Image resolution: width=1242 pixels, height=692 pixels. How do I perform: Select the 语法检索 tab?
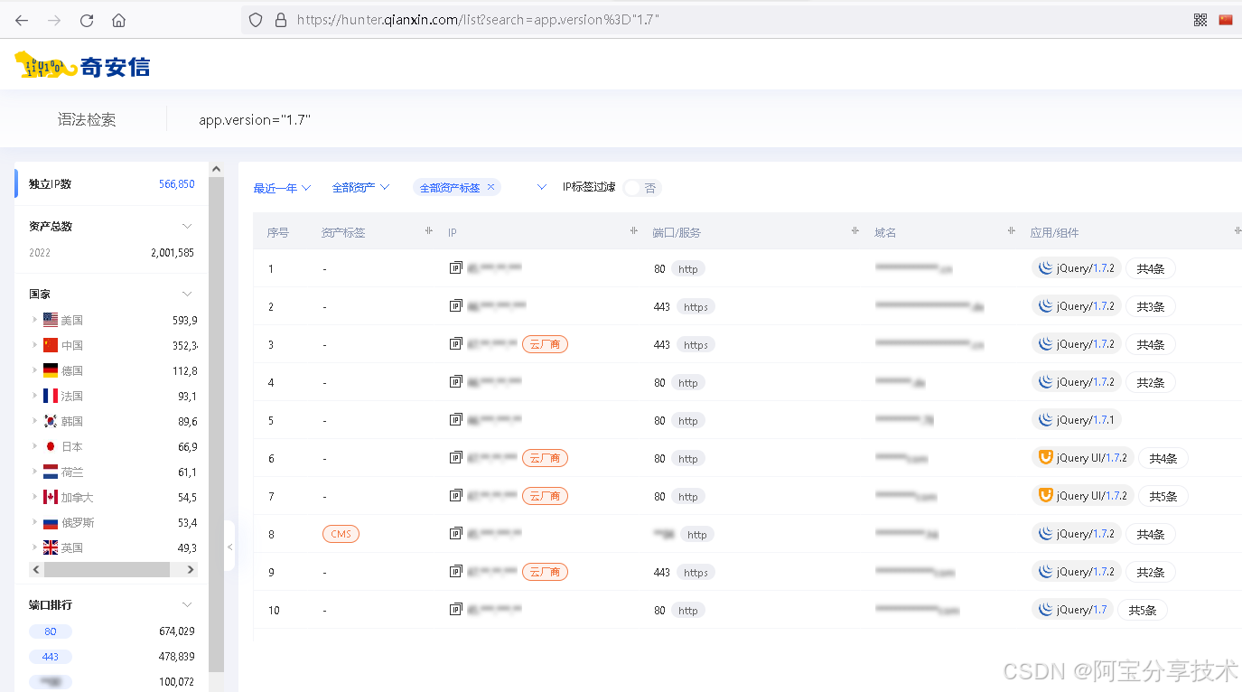[87, 119]
